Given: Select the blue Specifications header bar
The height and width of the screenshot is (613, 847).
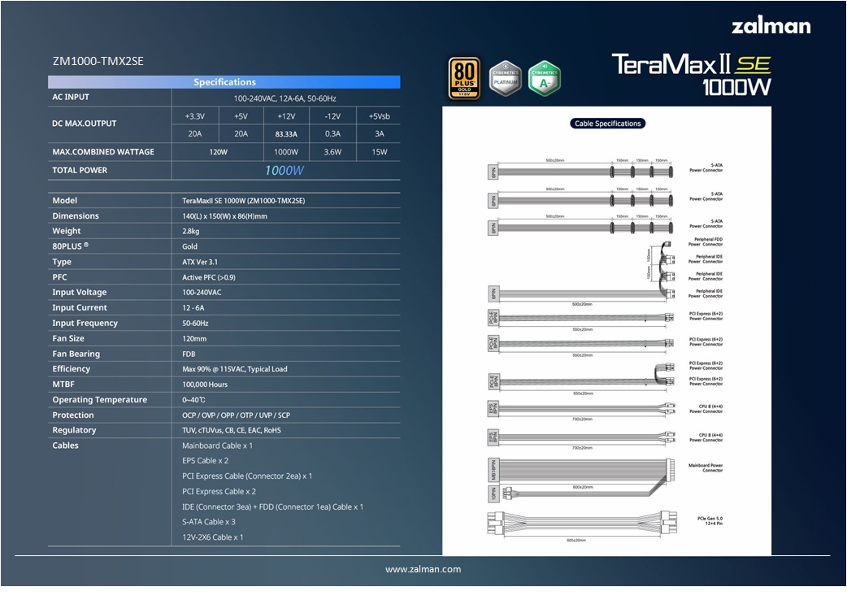Looking at the screenshot, I should coord(224,82).
